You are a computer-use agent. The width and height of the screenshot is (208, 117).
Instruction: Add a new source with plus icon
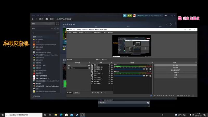coord(93,93)
